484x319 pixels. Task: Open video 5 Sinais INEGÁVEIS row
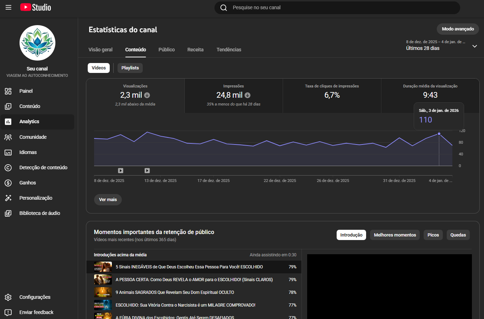(x=194, y=267)
